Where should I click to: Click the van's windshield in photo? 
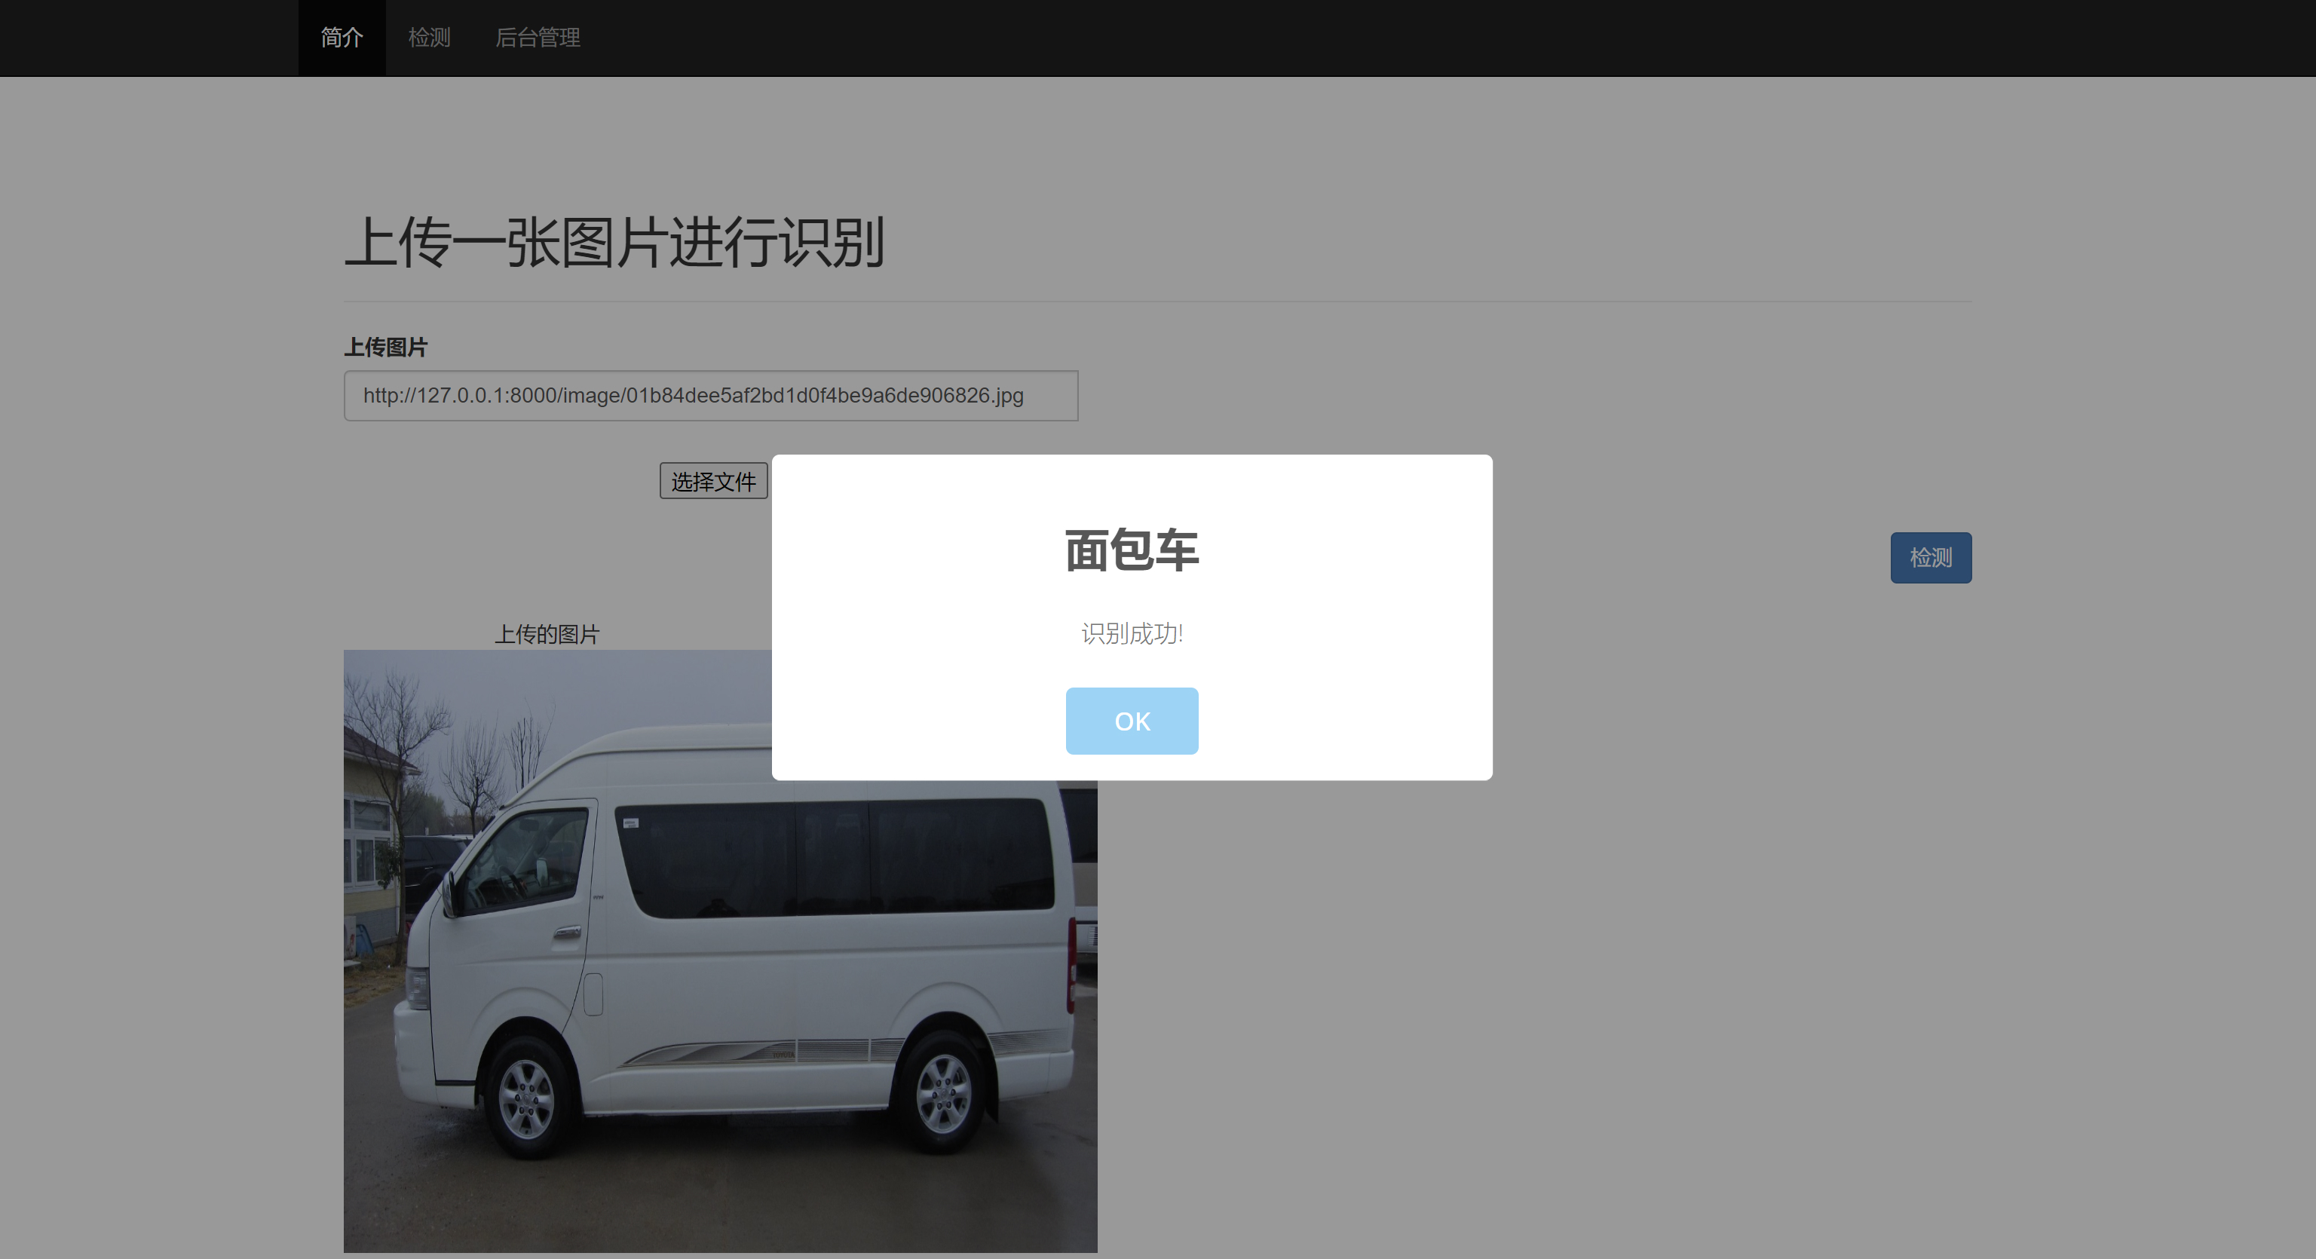(522, 859)
